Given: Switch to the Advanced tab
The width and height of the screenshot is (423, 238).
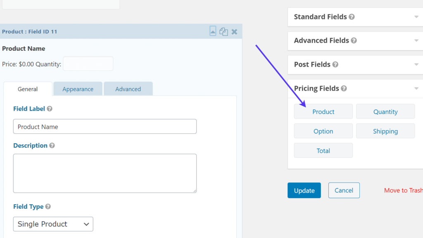Looking at the screenshot, I should click(128, 89).
